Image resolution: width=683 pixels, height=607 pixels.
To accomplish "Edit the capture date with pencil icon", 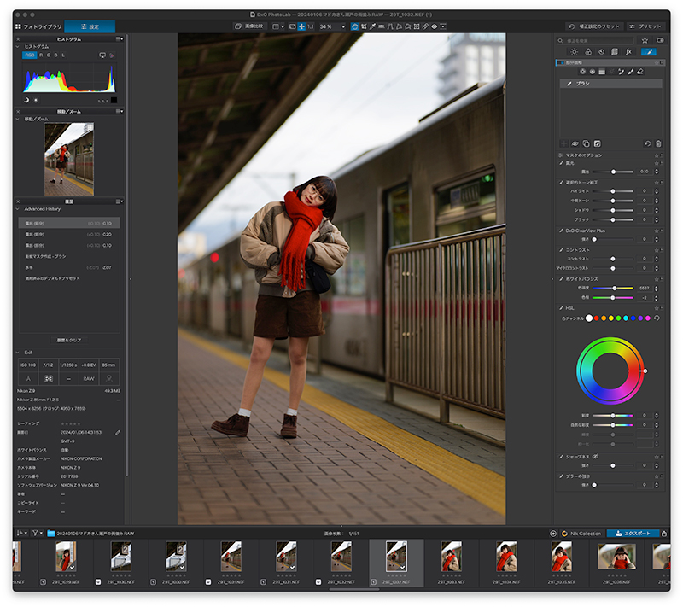I will point(118,432).
